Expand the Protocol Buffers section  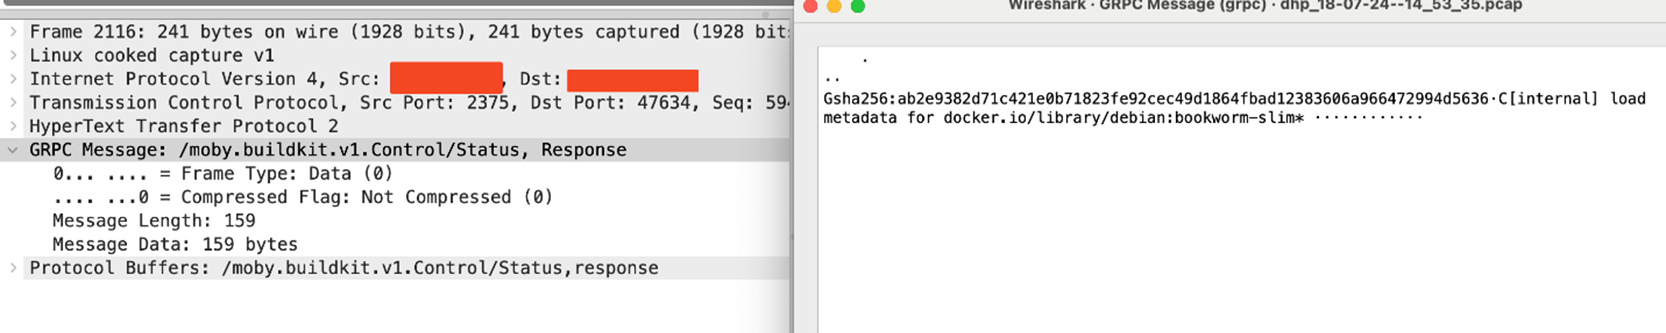[13, 268]
